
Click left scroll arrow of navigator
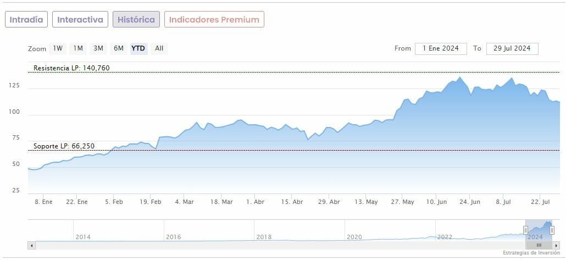32,245
